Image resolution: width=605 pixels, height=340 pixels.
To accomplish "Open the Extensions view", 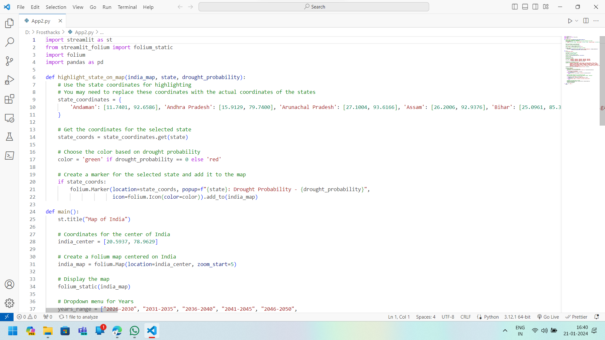I will [x=9, y=99].
